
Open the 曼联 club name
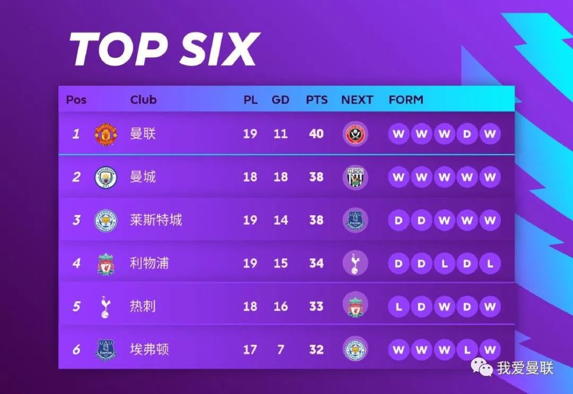[x=143, y=133]
